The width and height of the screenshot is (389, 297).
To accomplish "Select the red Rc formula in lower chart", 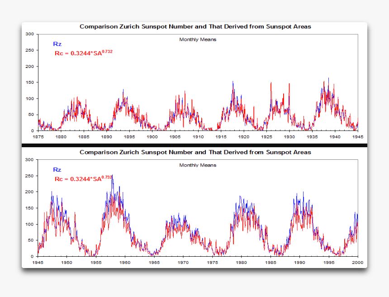I will pyautogui.click(x=83, y=178).
